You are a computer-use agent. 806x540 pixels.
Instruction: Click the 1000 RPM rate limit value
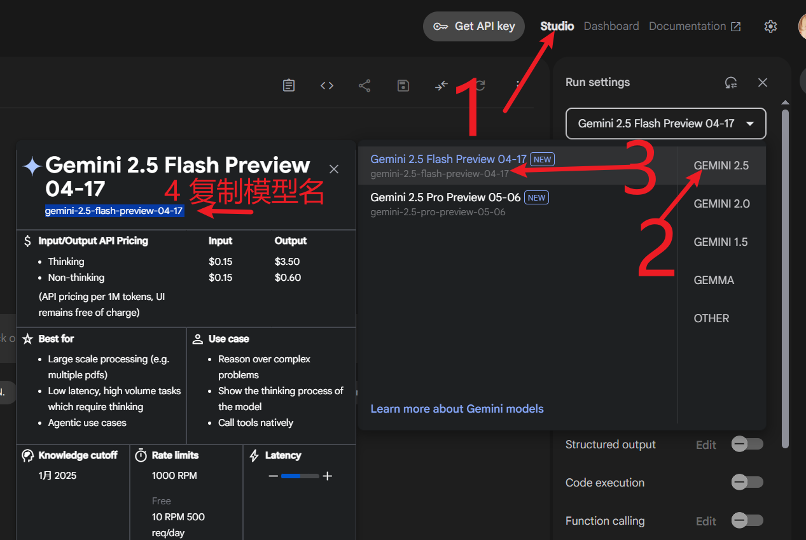tap(174, 476)
